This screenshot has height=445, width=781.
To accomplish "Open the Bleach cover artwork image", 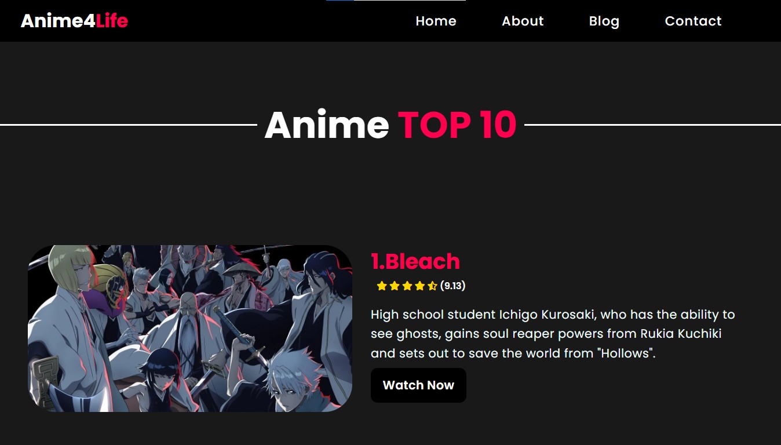I will (x=190, y=329).
